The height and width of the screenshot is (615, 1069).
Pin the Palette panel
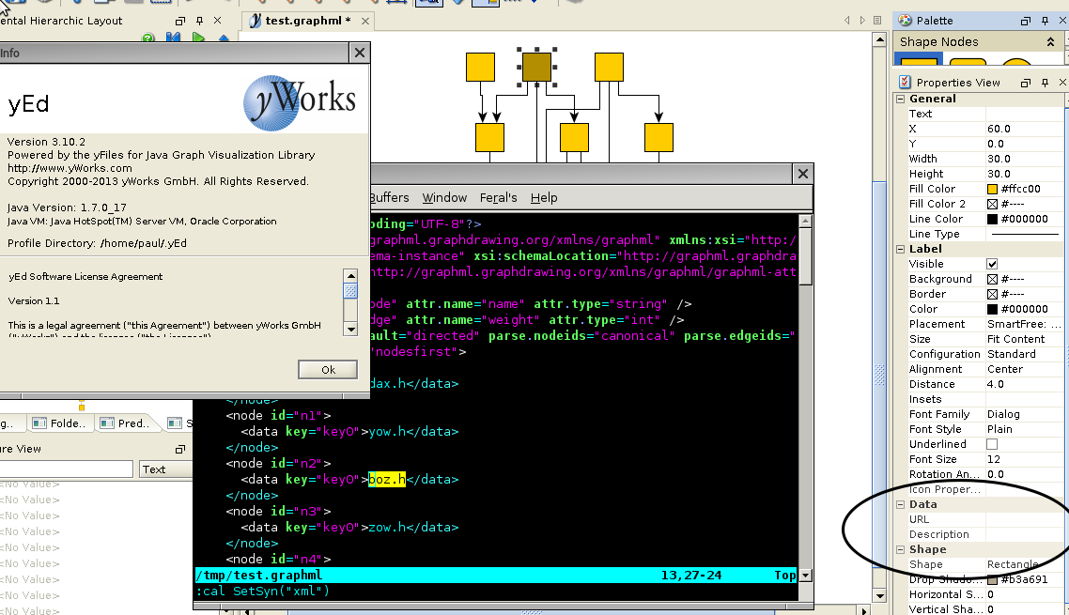tap(1045, 22)
